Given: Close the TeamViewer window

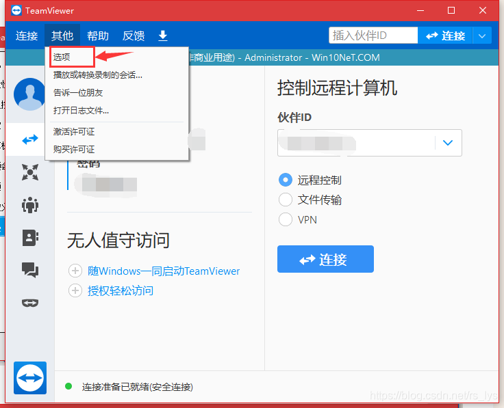Looking at the screenshot, I should coord(483,10).
